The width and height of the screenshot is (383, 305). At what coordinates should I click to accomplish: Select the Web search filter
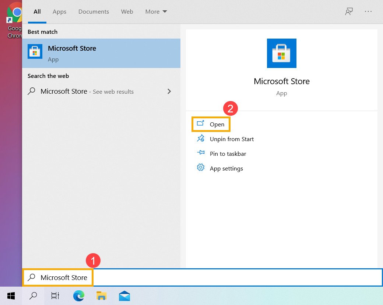coord(127,11)
